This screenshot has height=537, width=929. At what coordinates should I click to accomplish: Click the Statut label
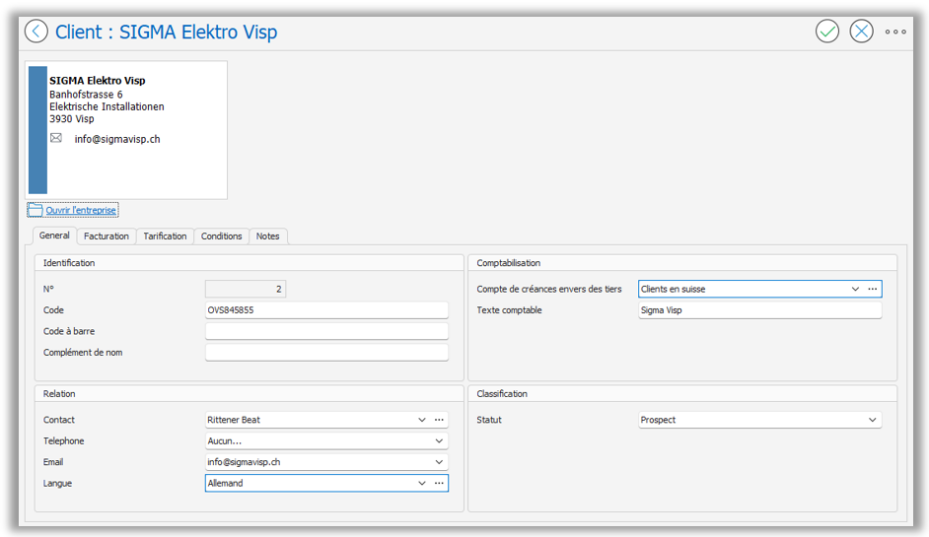489,420
